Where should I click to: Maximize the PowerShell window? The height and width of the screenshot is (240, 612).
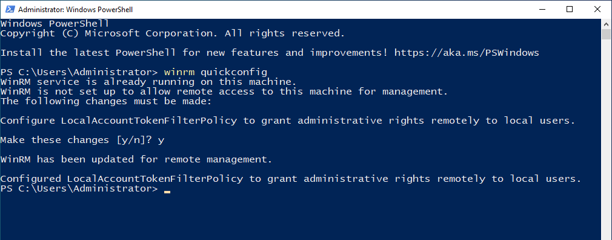click(x=570, y=9)
